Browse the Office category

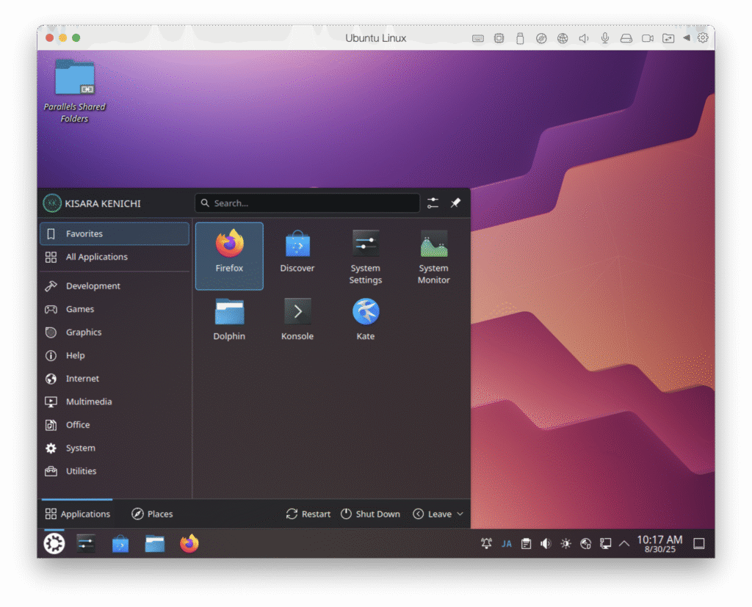115,425
